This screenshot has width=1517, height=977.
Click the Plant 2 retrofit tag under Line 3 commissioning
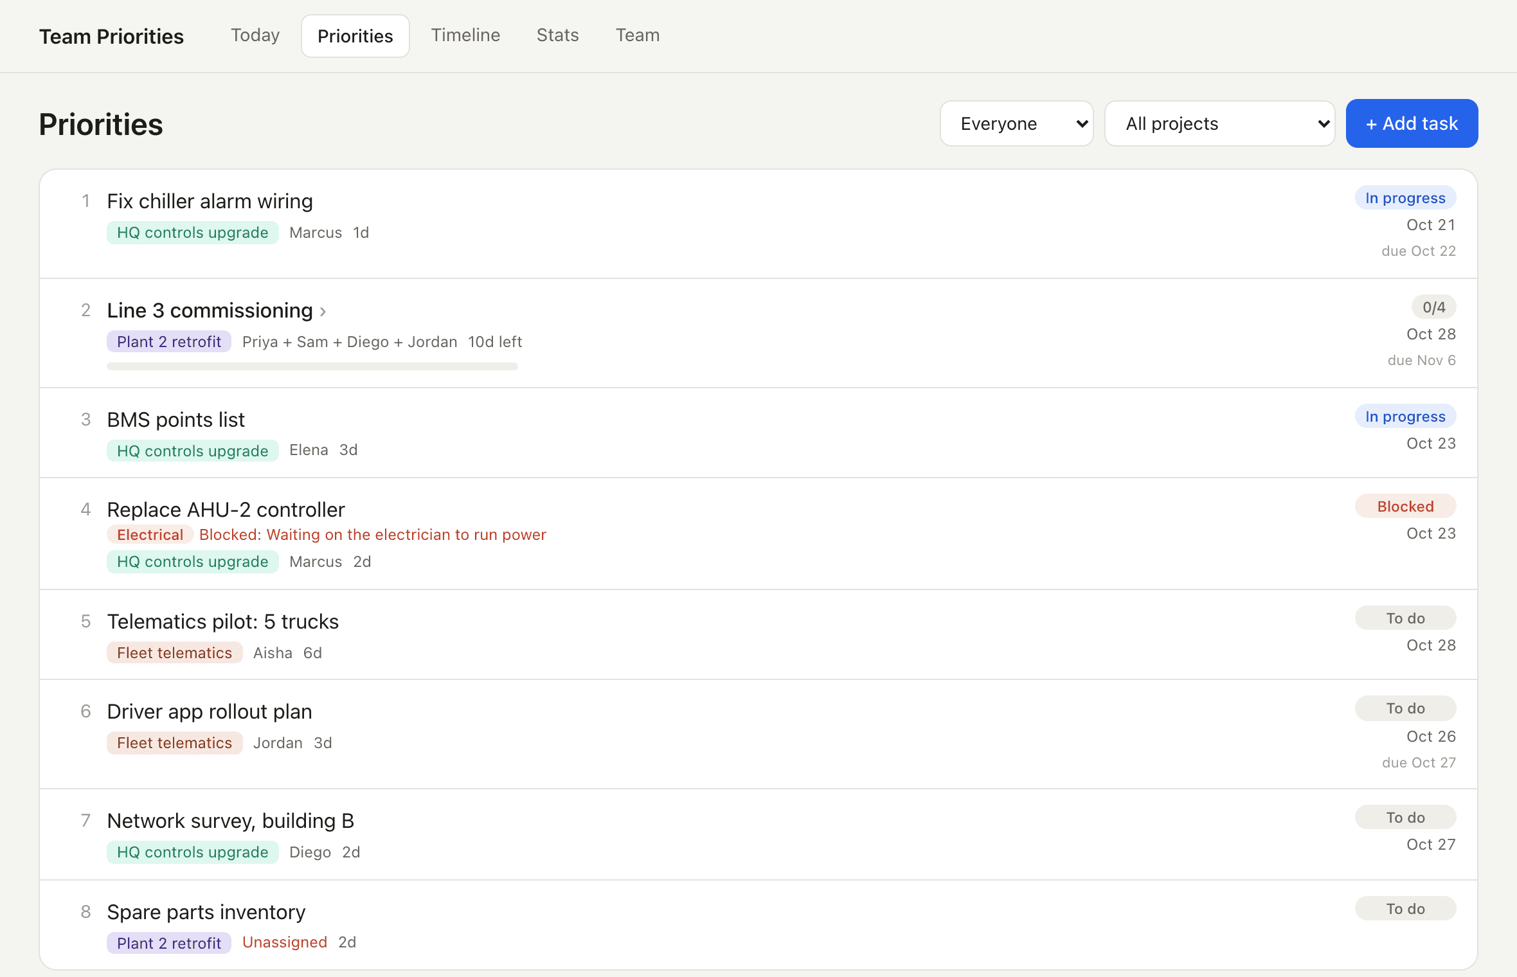point(169,342)
